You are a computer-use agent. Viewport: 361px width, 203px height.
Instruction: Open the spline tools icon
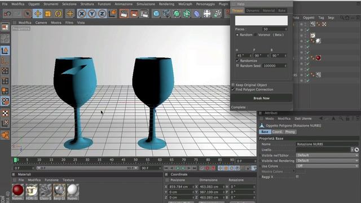(166, 14)
